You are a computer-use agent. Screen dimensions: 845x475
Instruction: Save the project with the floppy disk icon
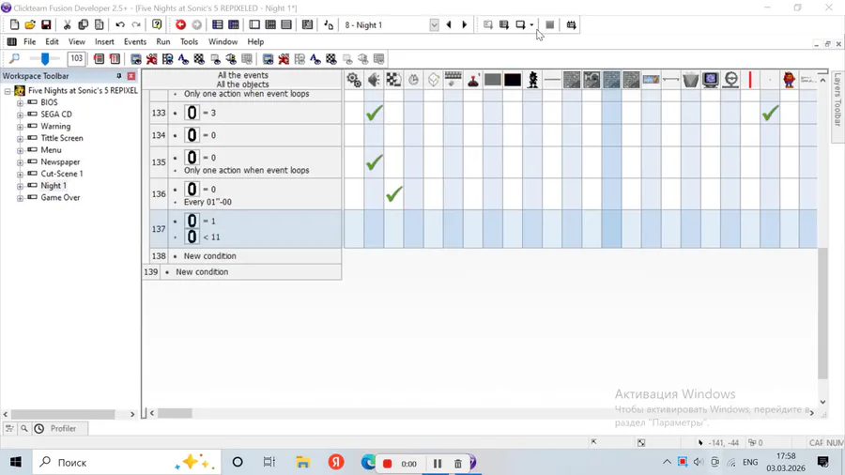[46, 24]
